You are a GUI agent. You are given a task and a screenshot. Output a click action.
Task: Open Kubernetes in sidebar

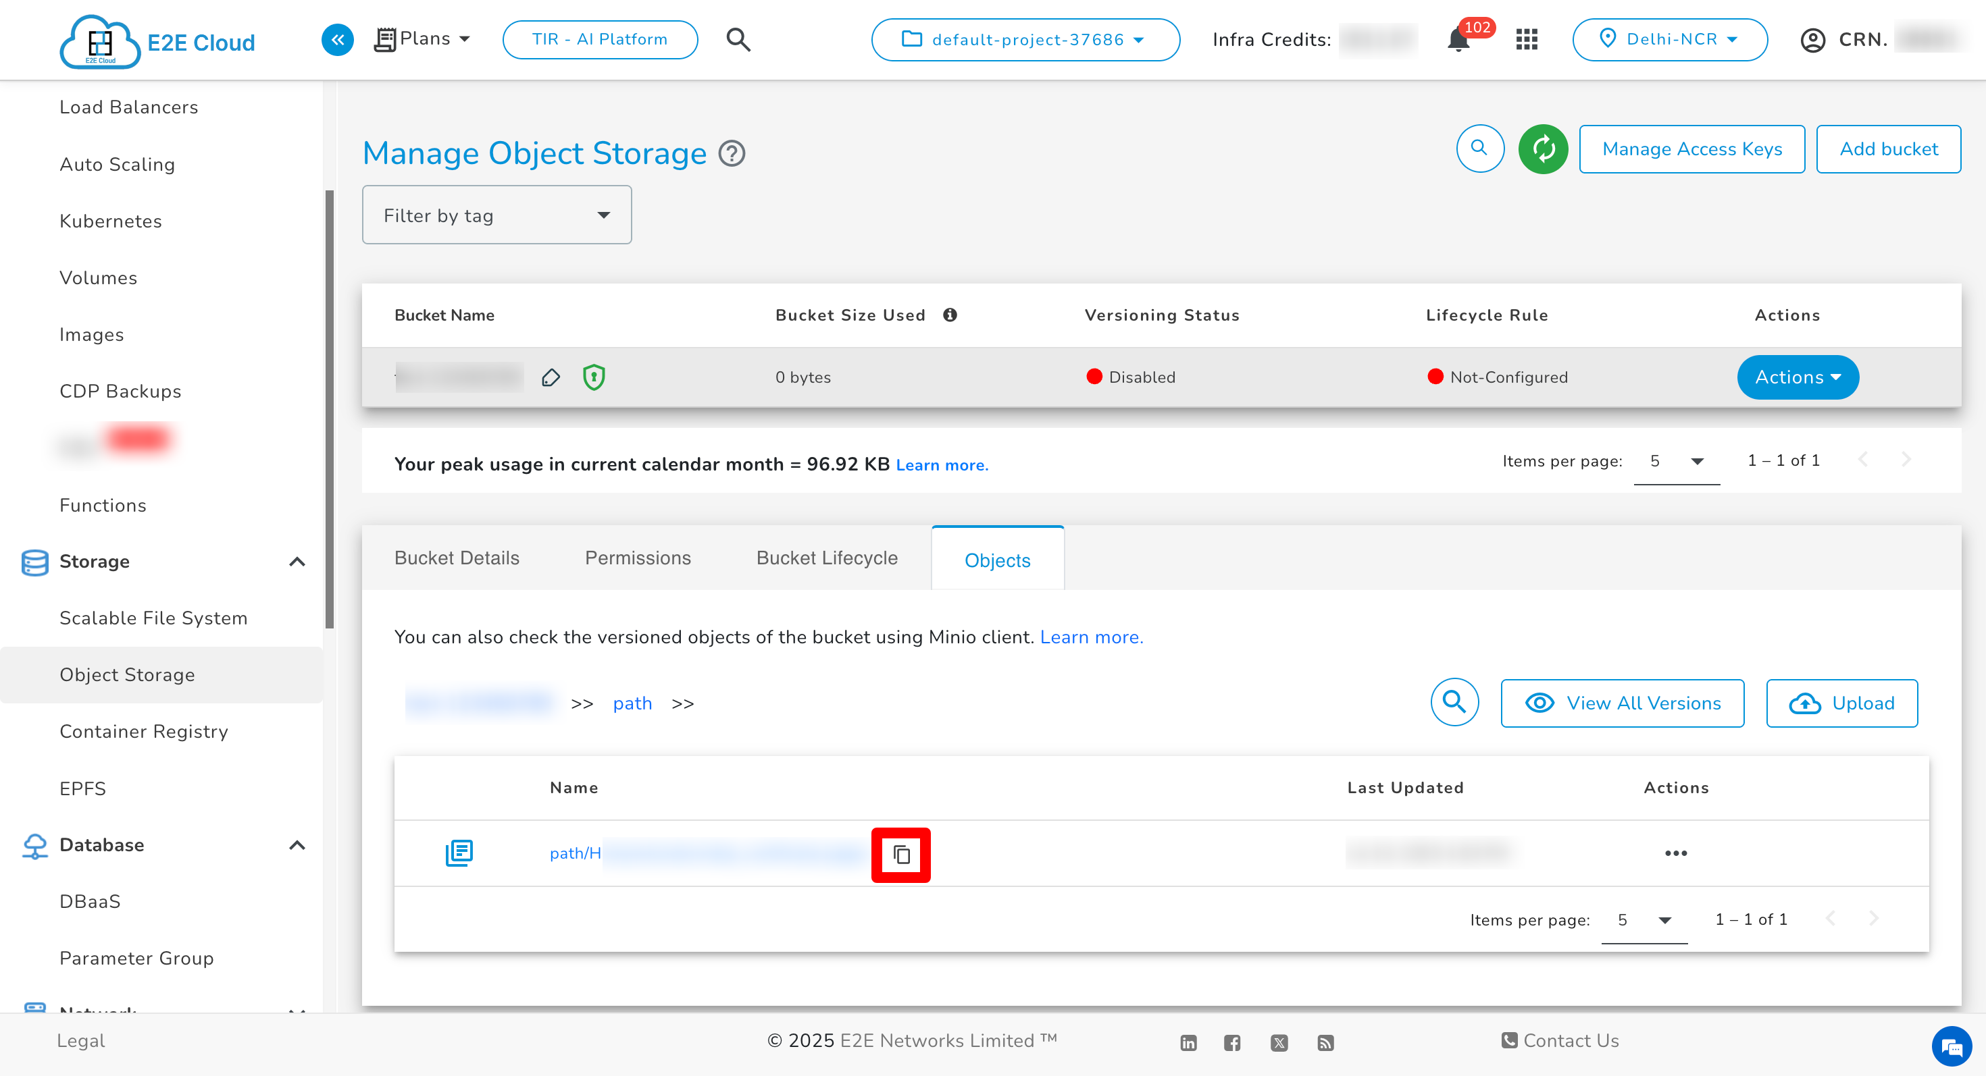coord(110,221)
